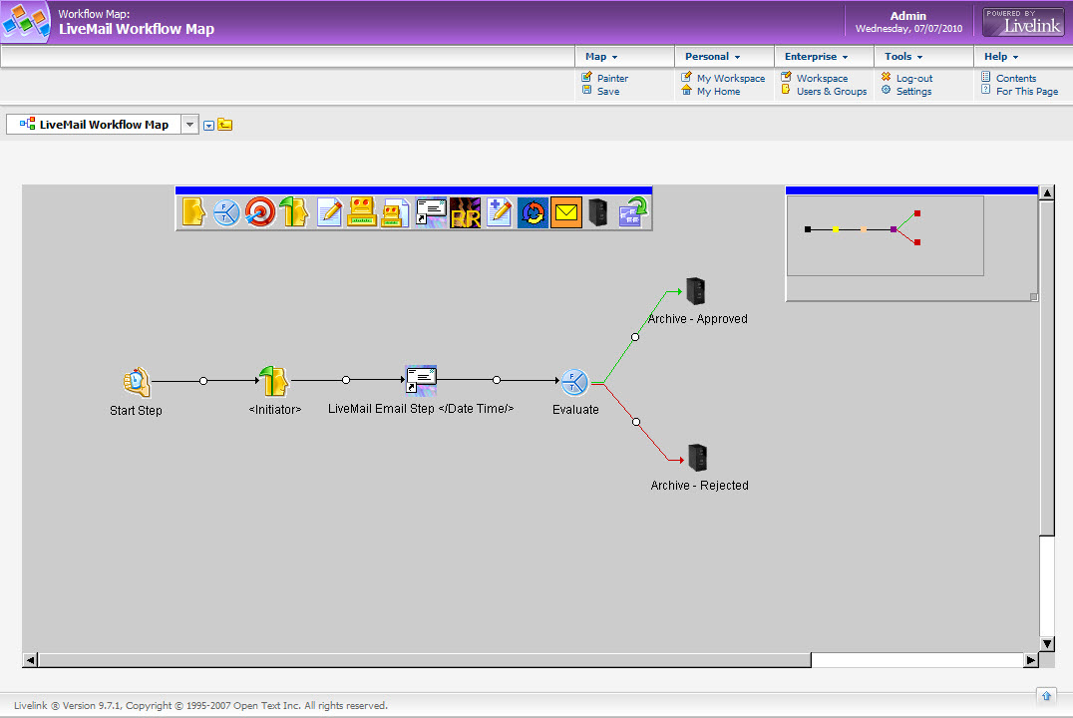Viewport: 1073px width, 718px height.
Task: Select the black archive cabinet palette icon
Action: [x=598, y=212]
